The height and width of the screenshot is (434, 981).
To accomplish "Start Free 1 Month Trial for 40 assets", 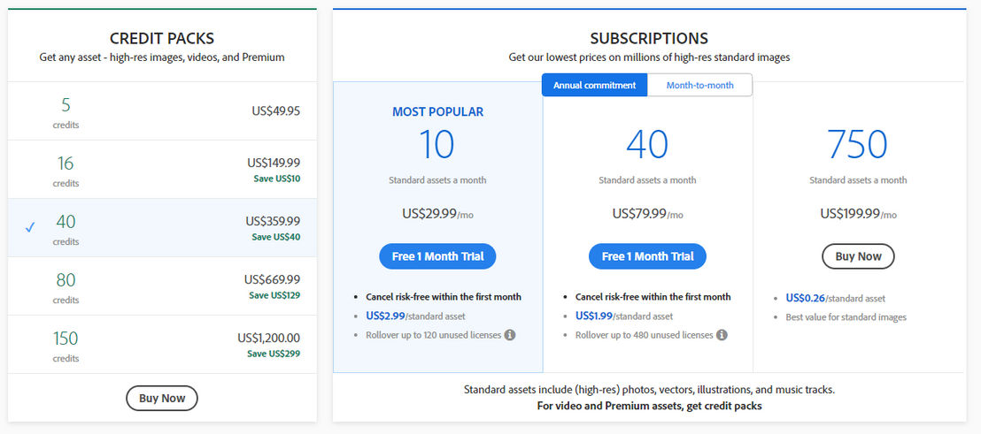I will 647,256.
